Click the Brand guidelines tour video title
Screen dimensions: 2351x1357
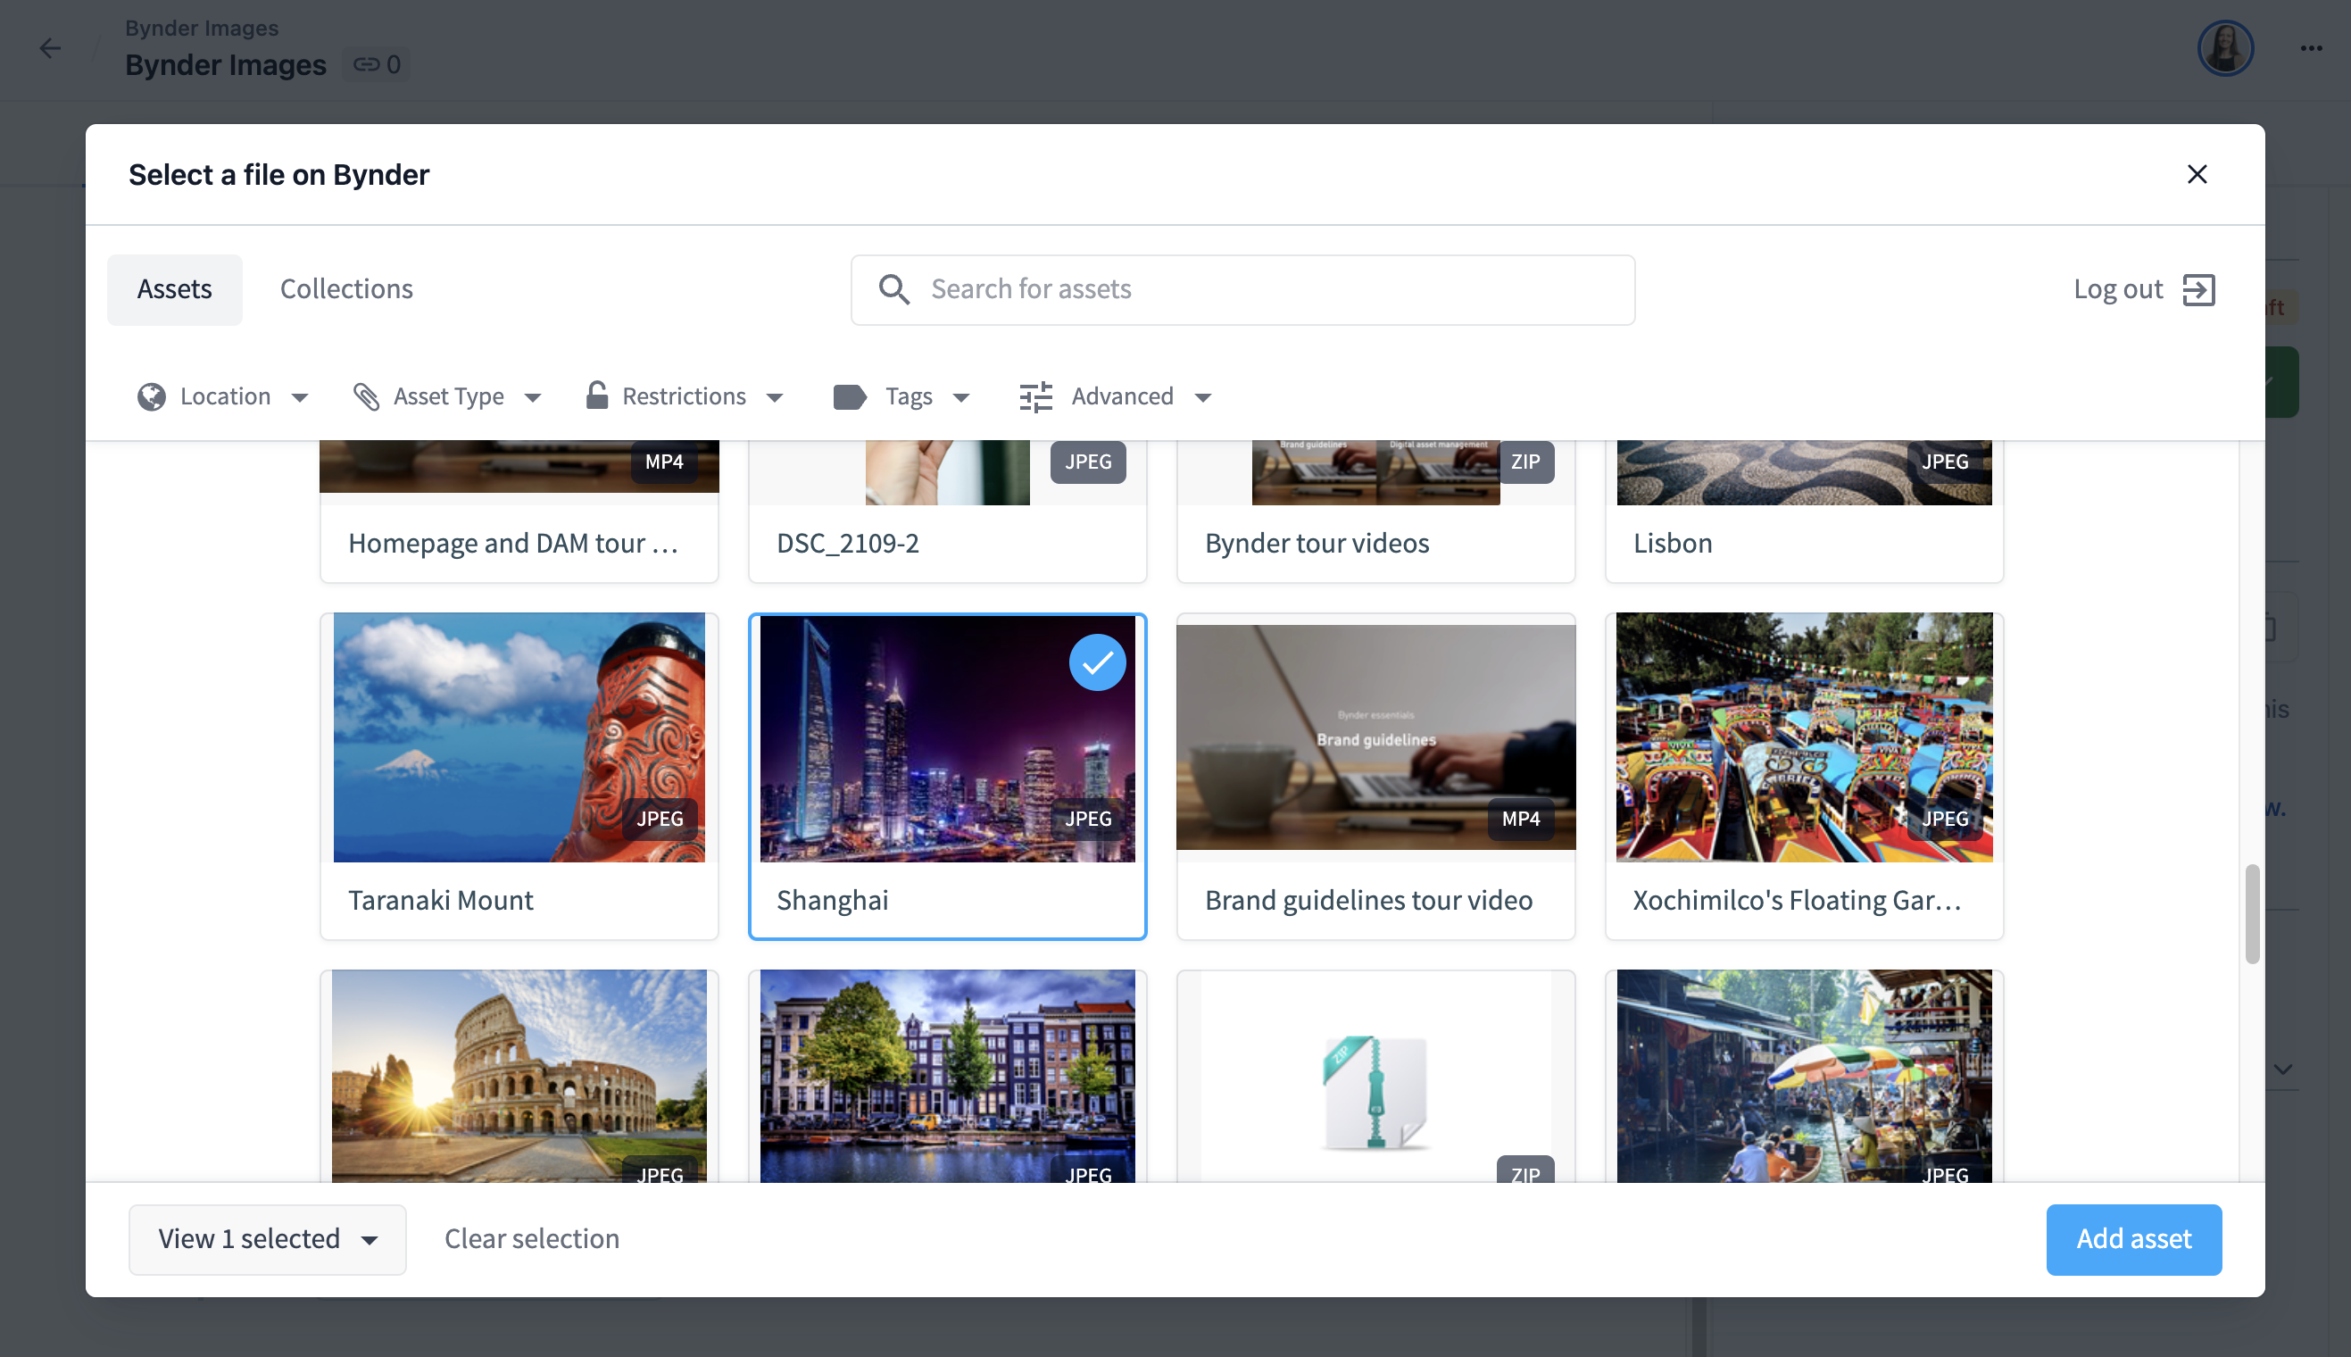(x=1368, y=900)
